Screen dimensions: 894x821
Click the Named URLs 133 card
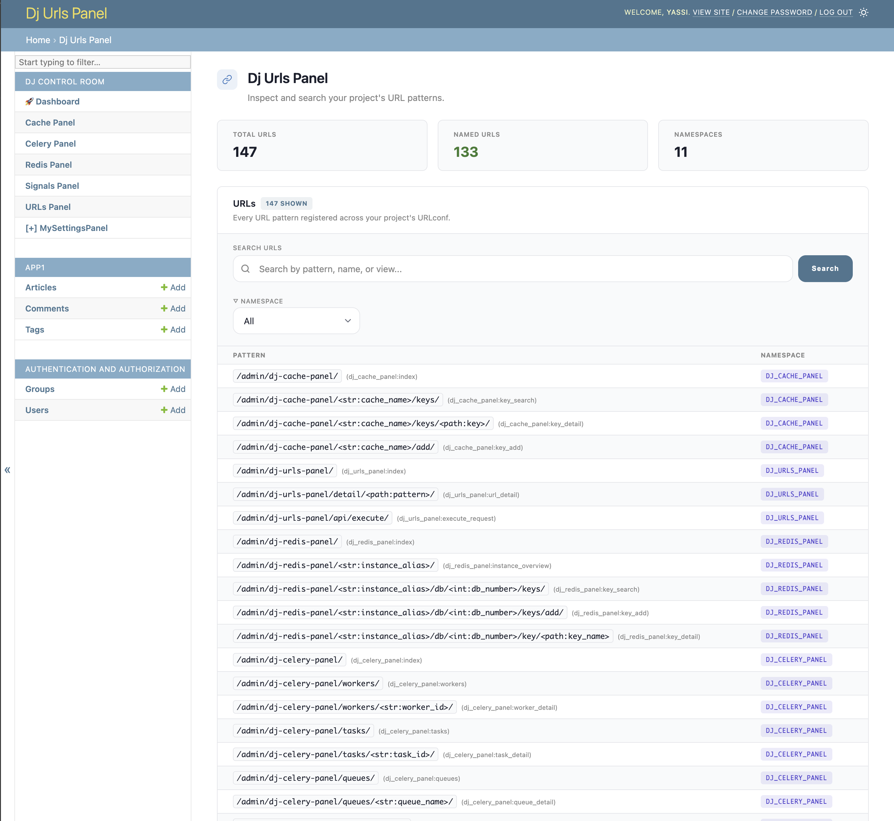(543, 145)
